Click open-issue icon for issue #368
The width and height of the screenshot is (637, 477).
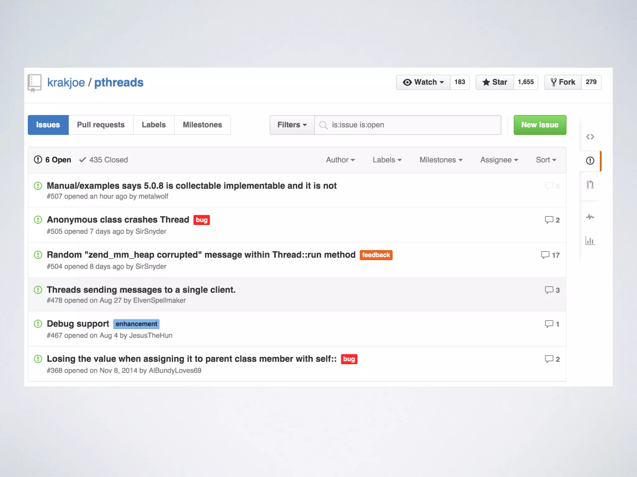38,359
